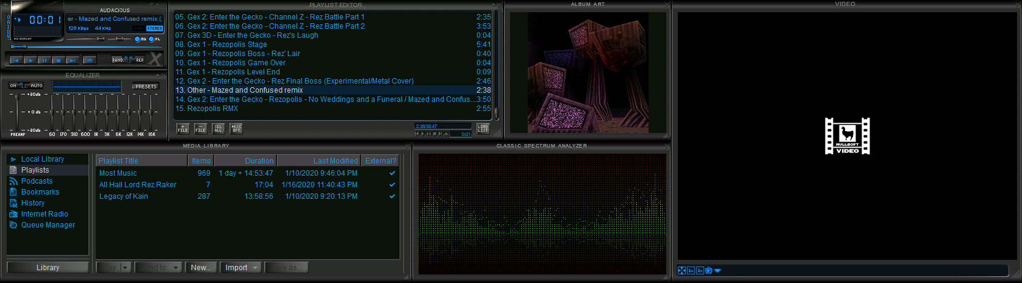Open Bookmarks in media library
Viewport: 1022px width, 283px height.
click(x=40, y=192)
